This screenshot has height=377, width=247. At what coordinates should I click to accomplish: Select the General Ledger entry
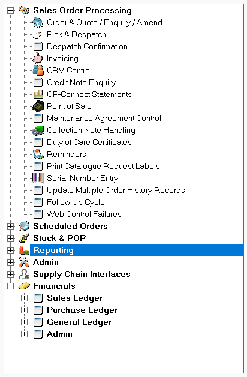point(79,322)
